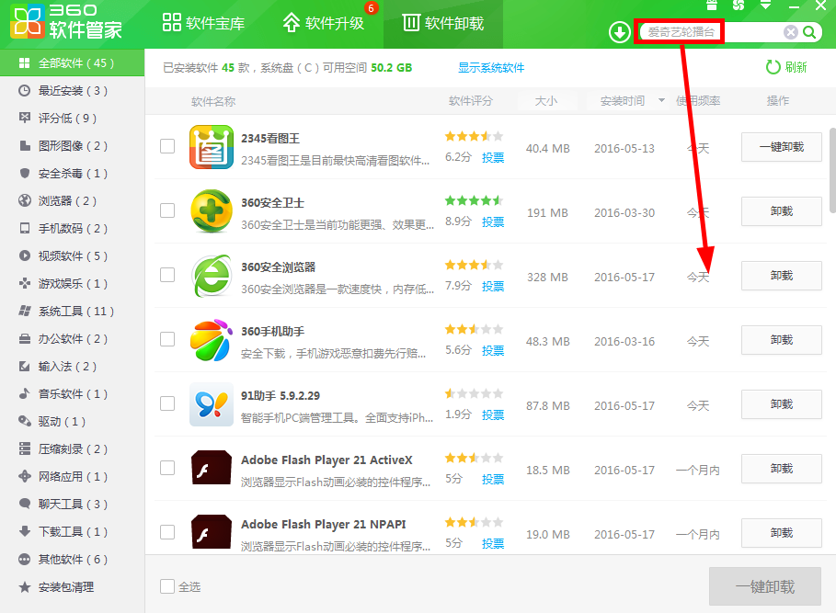Click the 2345看图王 app icon

[212, 147]
